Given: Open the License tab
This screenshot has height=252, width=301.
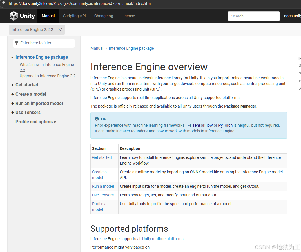Looking at the screenshot, I should click(128, 16).
